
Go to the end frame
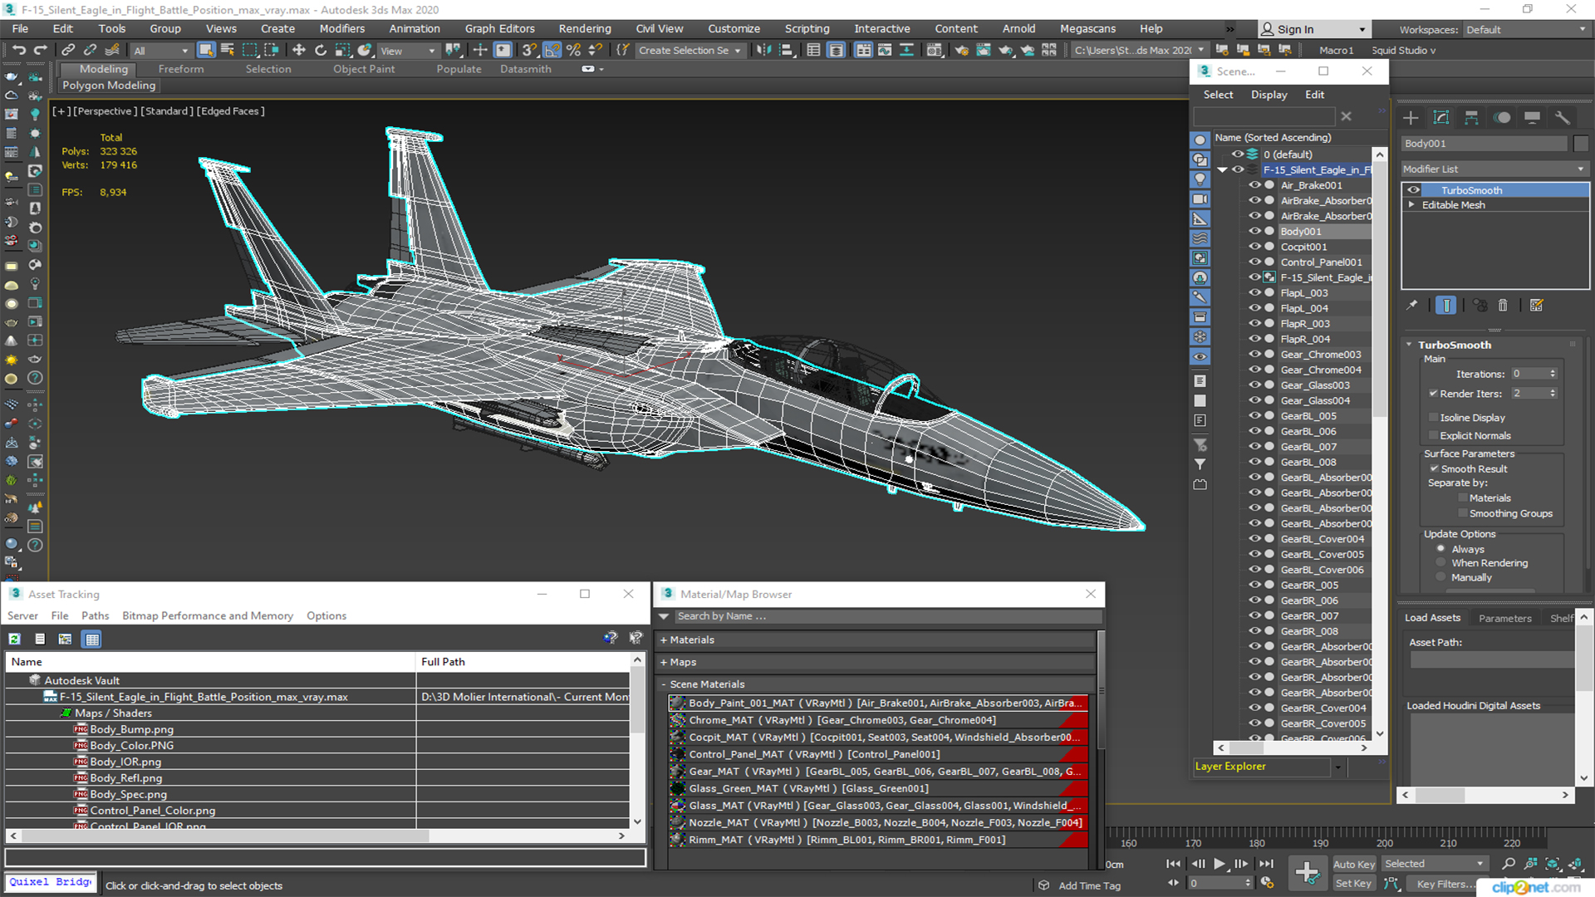pos(1266,864)
